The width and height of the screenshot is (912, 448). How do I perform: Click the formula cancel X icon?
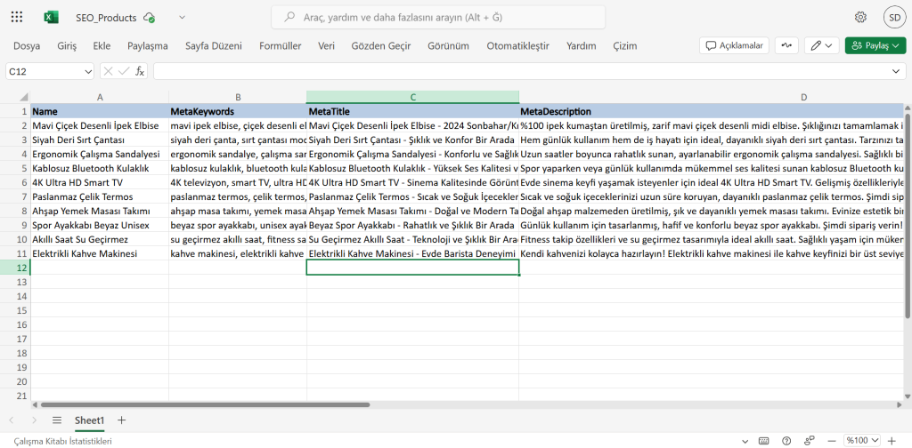pos(108,71)
